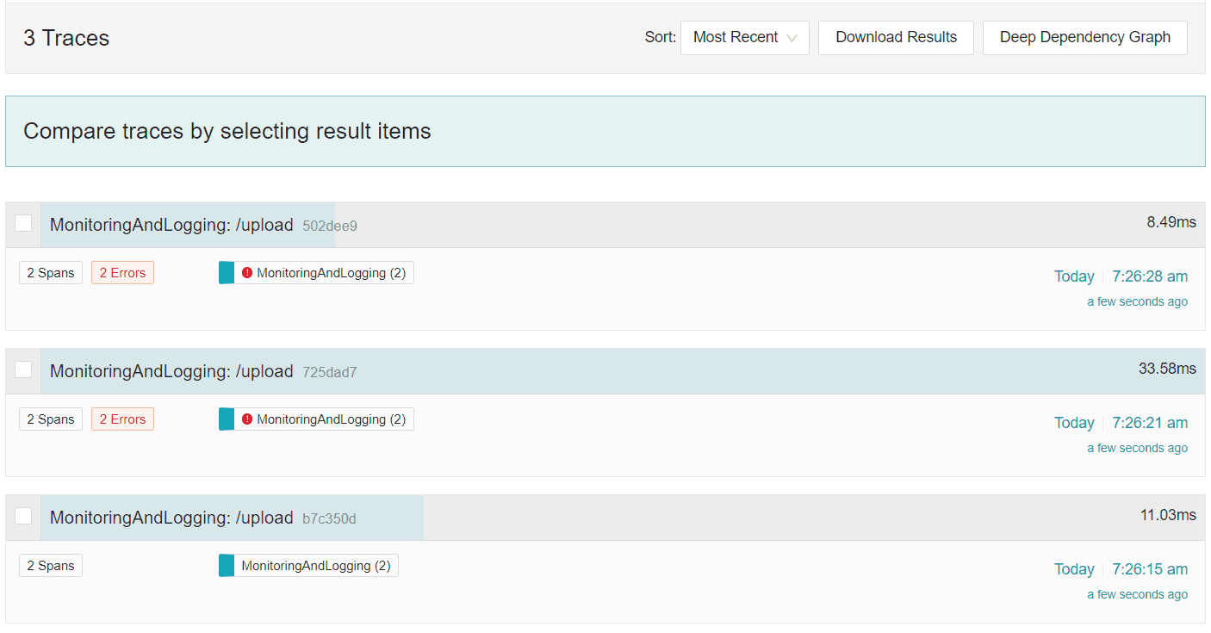Image resolution: width=1211 pixels, height=633 pixels.
Task: Tick the checkbox for trace b7c350d
Action: pos(23,517)
